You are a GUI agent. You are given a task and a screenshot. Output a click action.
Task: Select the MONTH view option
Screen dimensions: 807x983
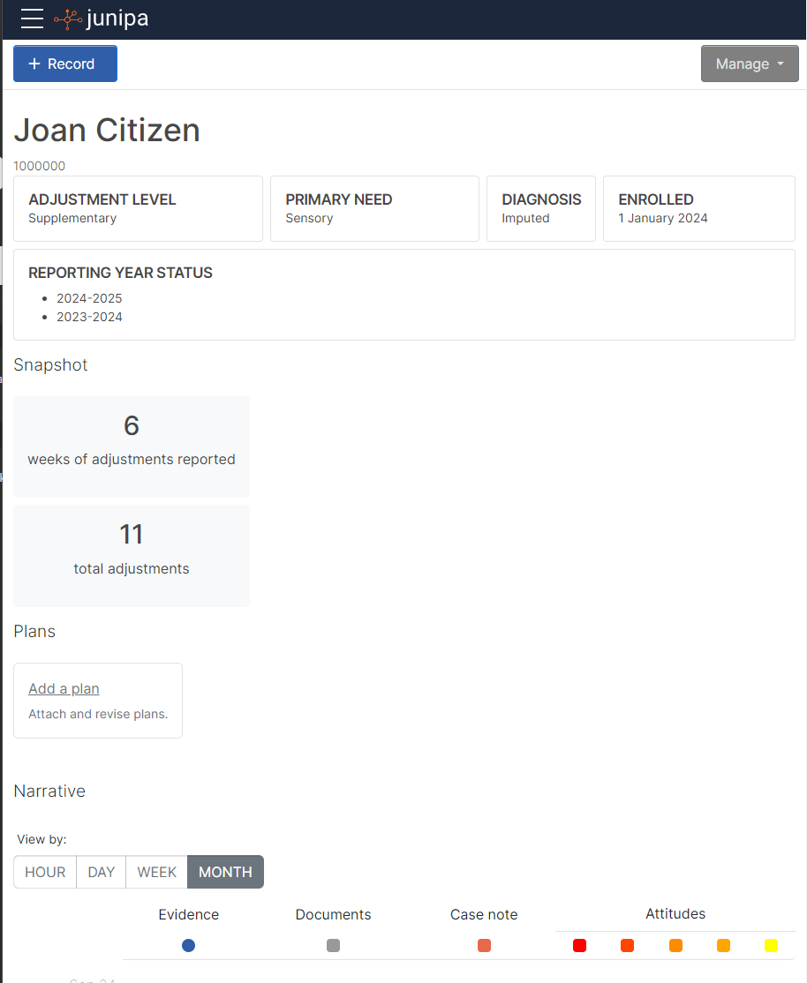[x=225, y=872]
